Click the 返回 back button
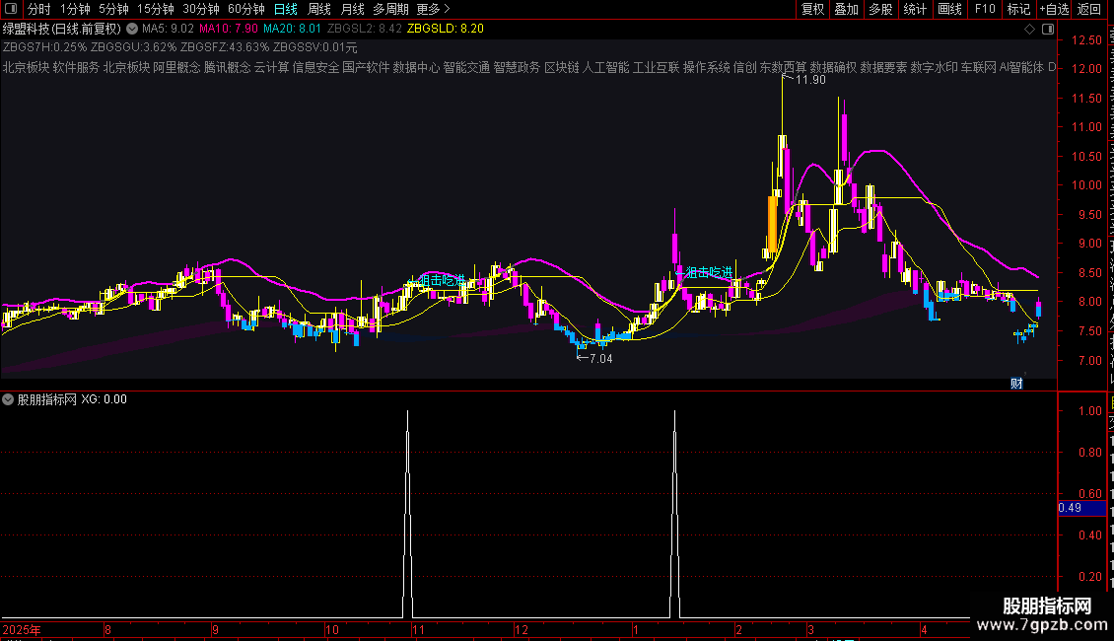This screenshot has height=641, width=1114. [x=1088, y=9]
